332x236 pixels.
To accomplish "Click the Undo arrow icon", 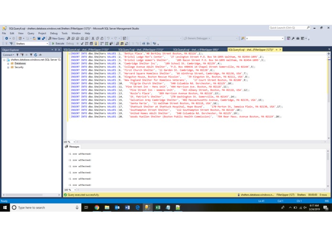I will (108, 38).
